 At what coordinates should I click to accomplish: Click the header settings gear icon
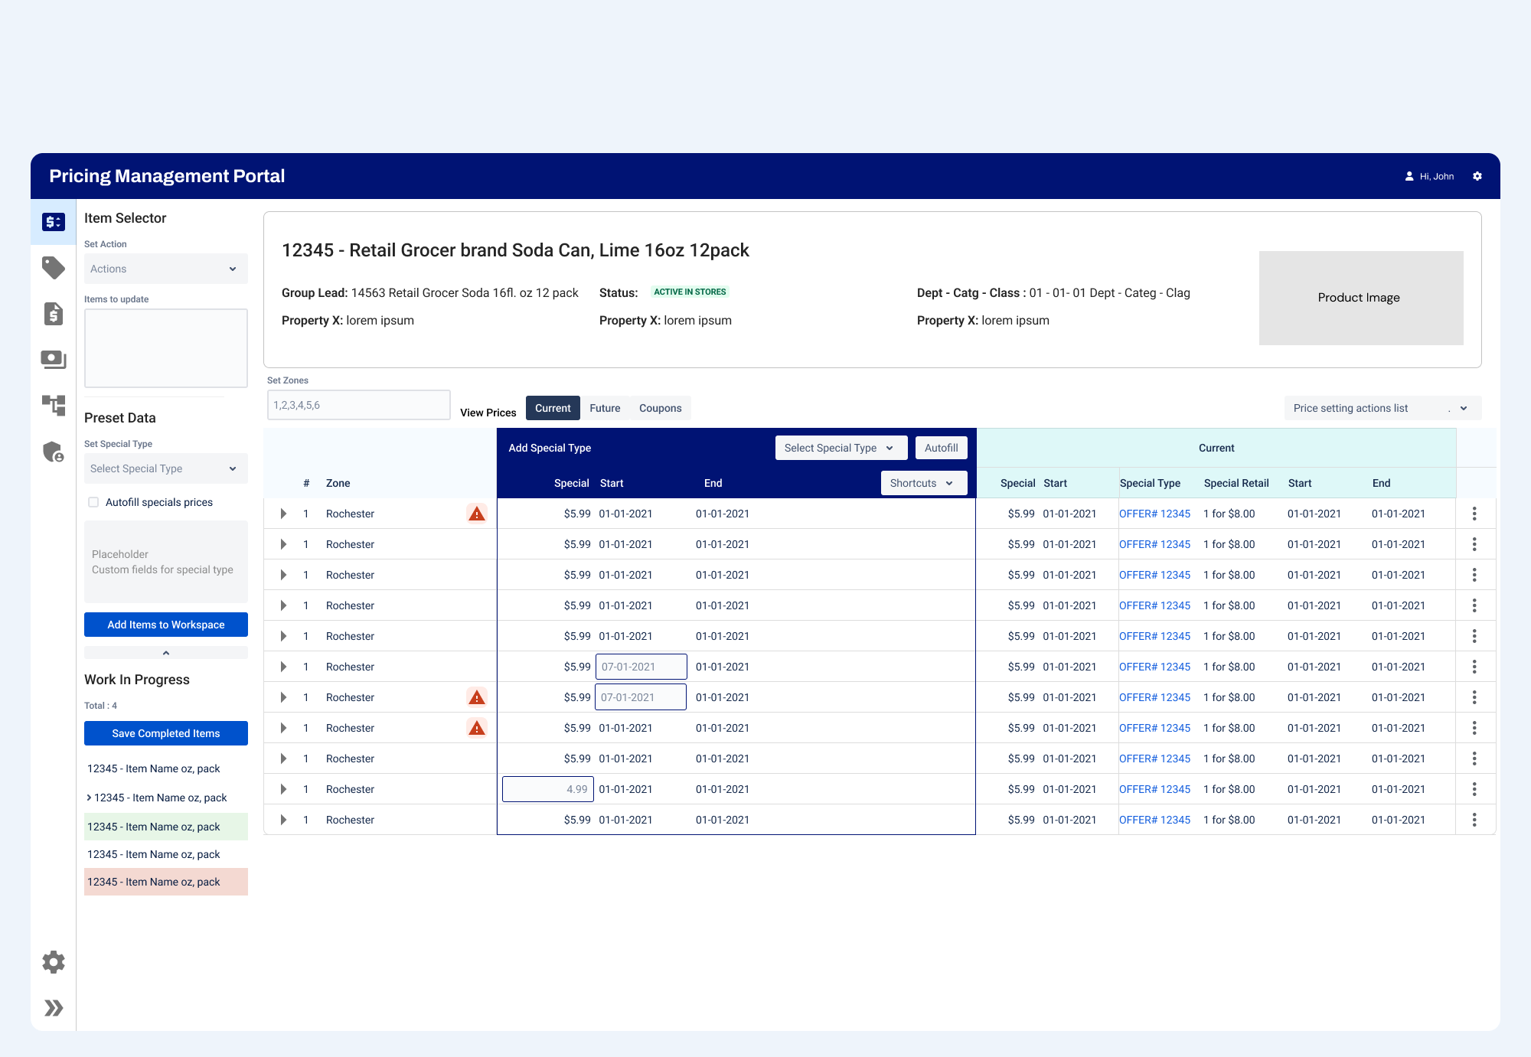click(1477, 176)
